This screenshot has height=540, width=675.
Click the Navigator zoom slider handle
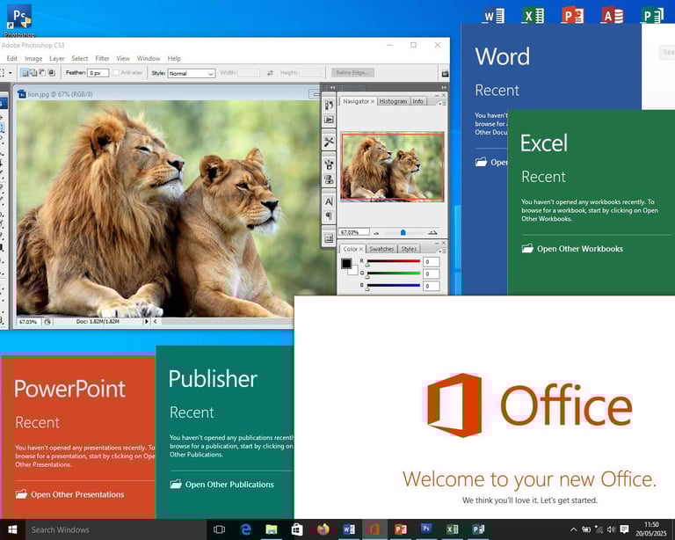pos(403,232)
